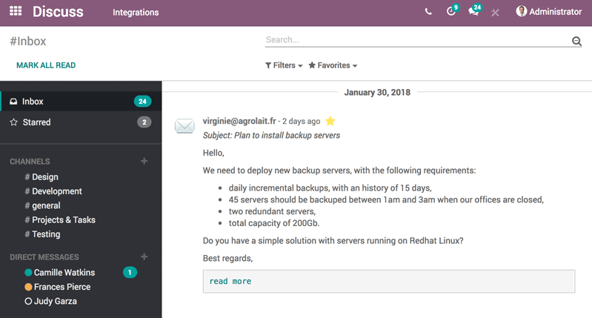The image size is (592, 318).
Task: Click the bullet about 45 servers
Action: click(x=386, y=200)
